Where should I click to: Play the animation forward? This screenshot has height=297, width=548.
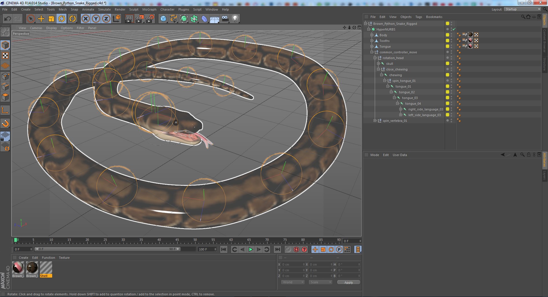pyautogui.click(x=251, y=249)
